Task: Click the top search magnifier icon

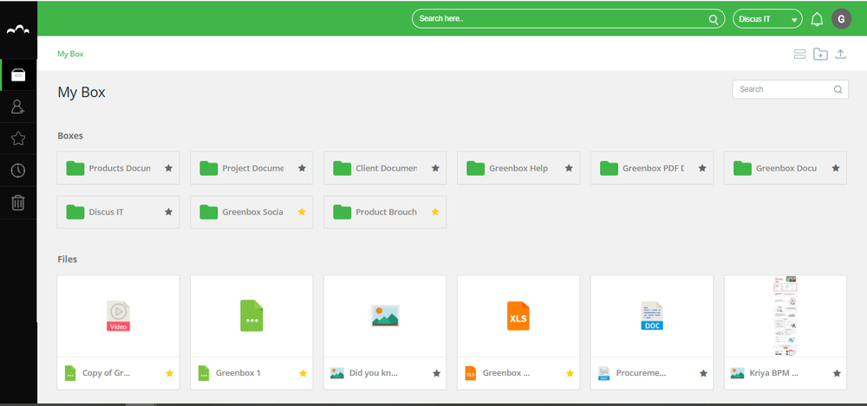Action: point(714,19)
